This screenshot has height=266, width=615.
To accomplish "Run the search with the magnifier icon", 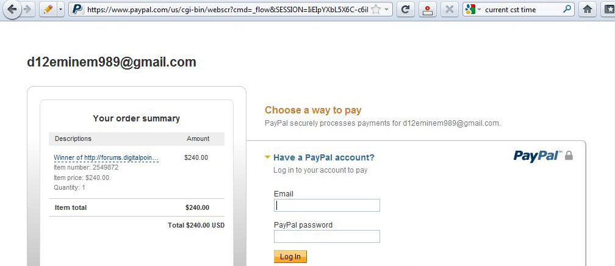I will tap(567, 9).
